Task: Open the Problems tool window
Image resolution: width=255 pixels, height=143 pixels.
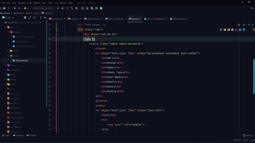Action: 18,135
